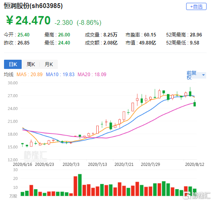The image size is (213, 202).
Task: Select the last green candlestick on 2020/8/12
Action: [195, 104]
